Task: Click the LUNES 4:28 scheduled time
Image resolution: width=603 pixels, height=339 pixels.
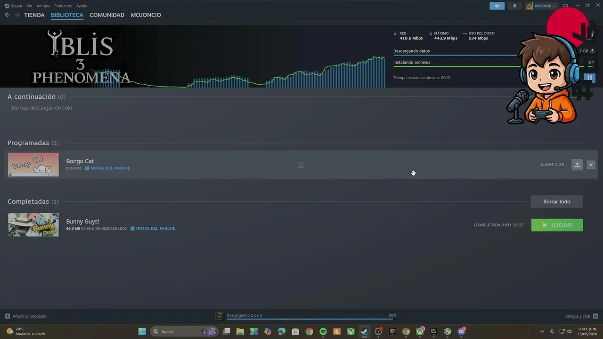Action: click(552, 165)
